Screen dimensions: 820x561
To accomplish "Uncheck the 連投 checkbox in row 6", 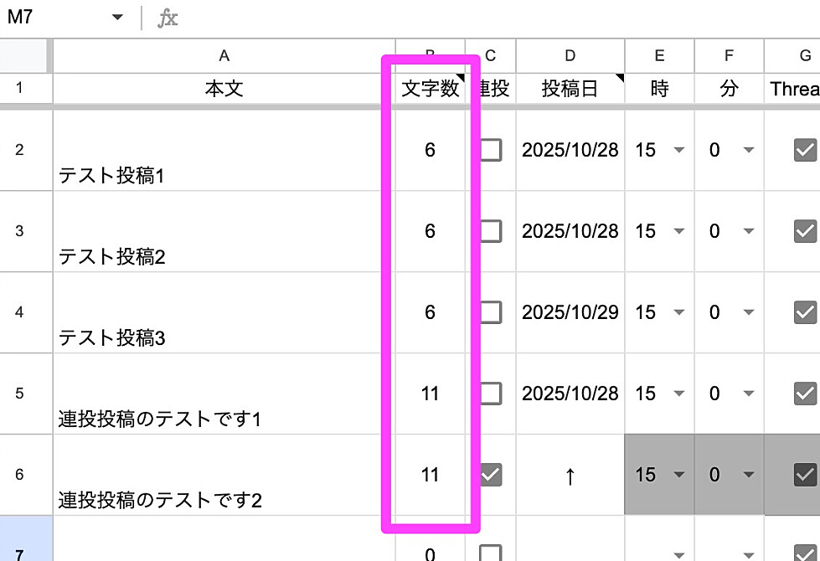I will pos(490,475).
